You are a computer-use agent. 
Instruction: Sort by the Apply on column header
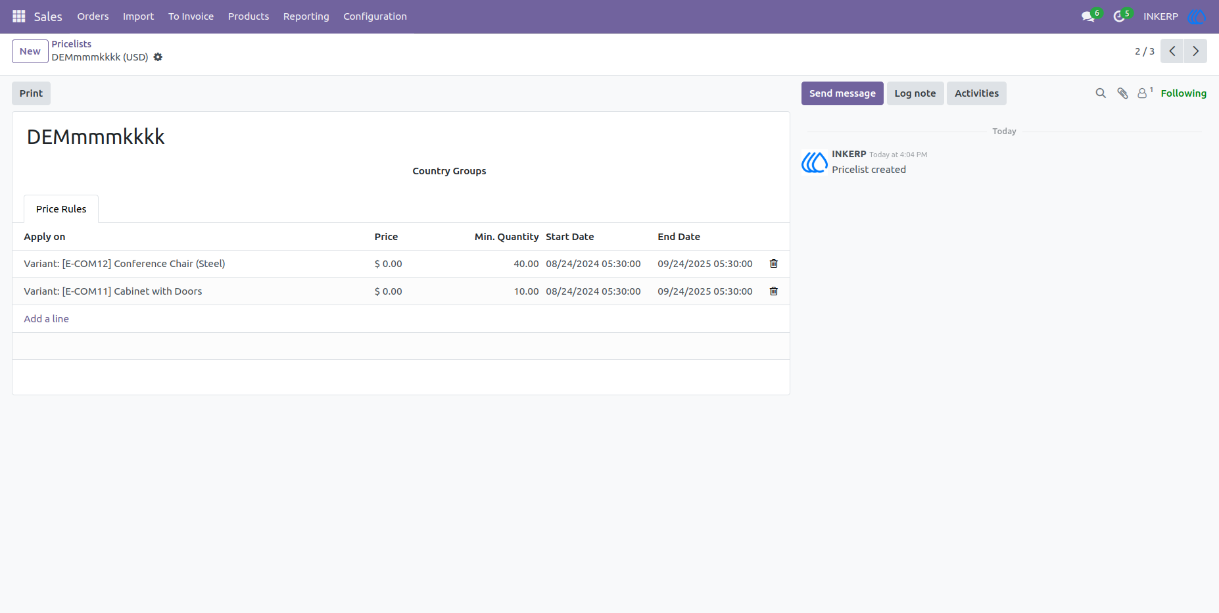[x=45, y=237]
